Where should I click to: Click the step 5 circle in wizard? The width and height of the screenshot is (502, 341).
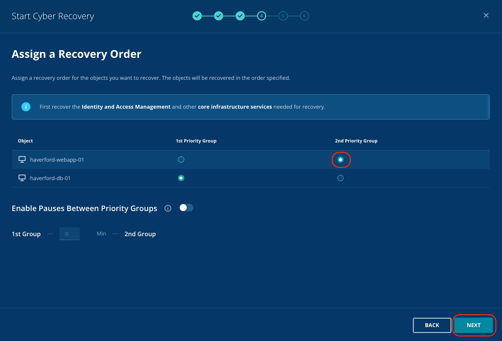(283, 16)
